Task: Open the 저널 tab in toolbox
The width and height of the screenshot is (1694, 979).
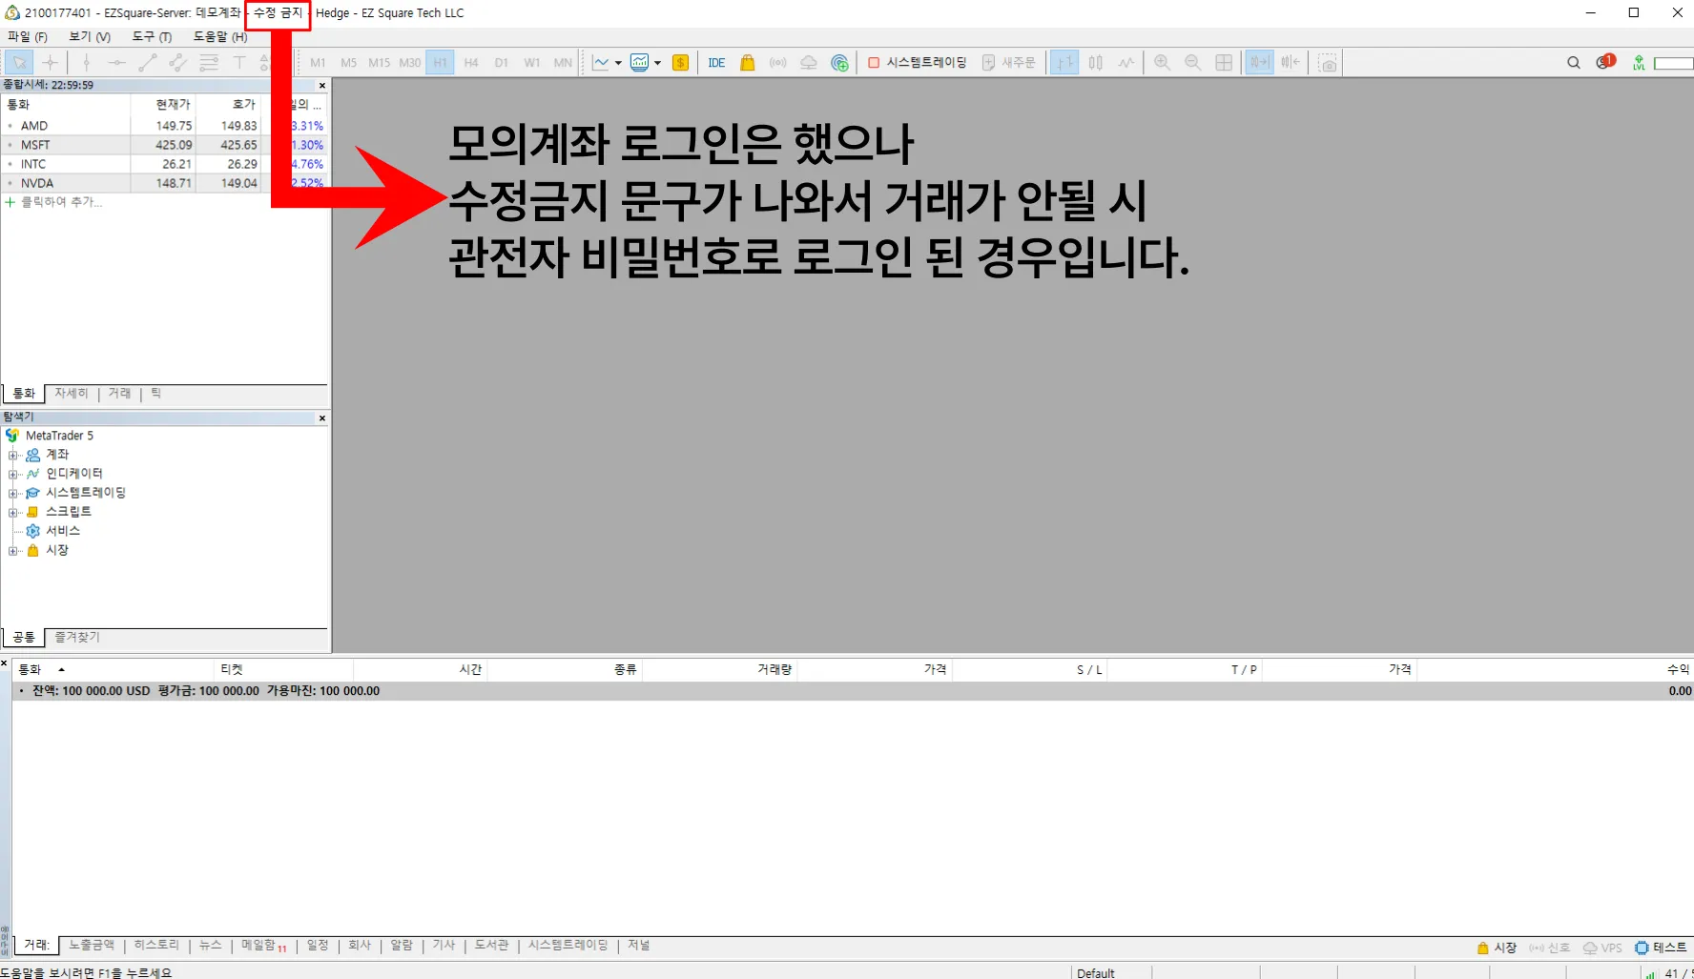Action: [x=638, y=946]
